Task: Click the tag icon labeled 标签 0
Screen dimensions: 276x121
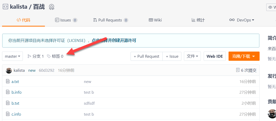Action: point(49,56)
